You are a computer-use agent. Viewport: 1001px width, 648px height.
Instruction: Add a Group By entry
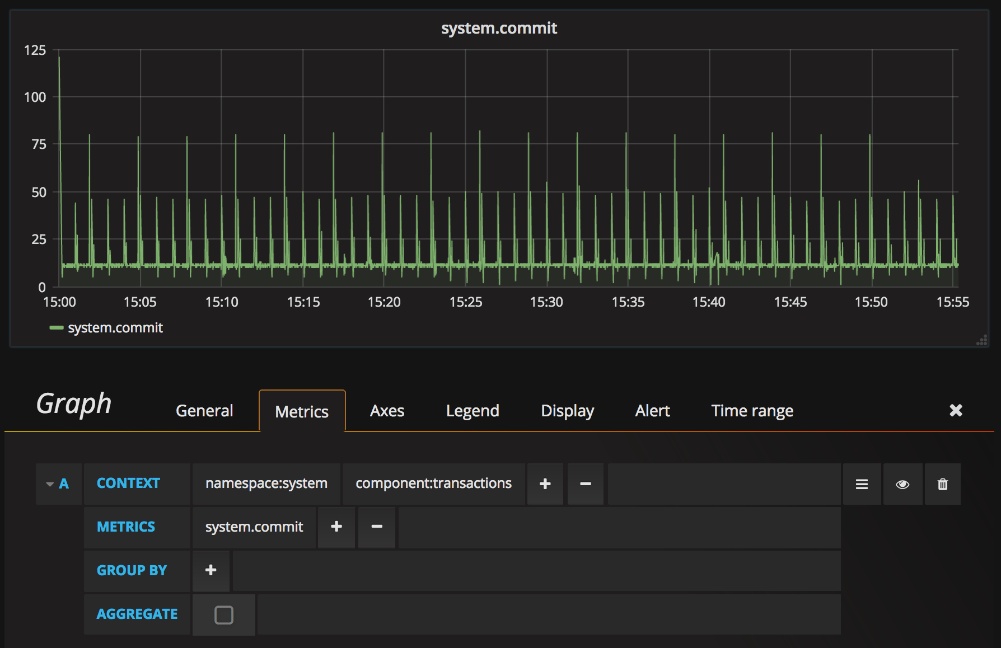pos(211,571)
